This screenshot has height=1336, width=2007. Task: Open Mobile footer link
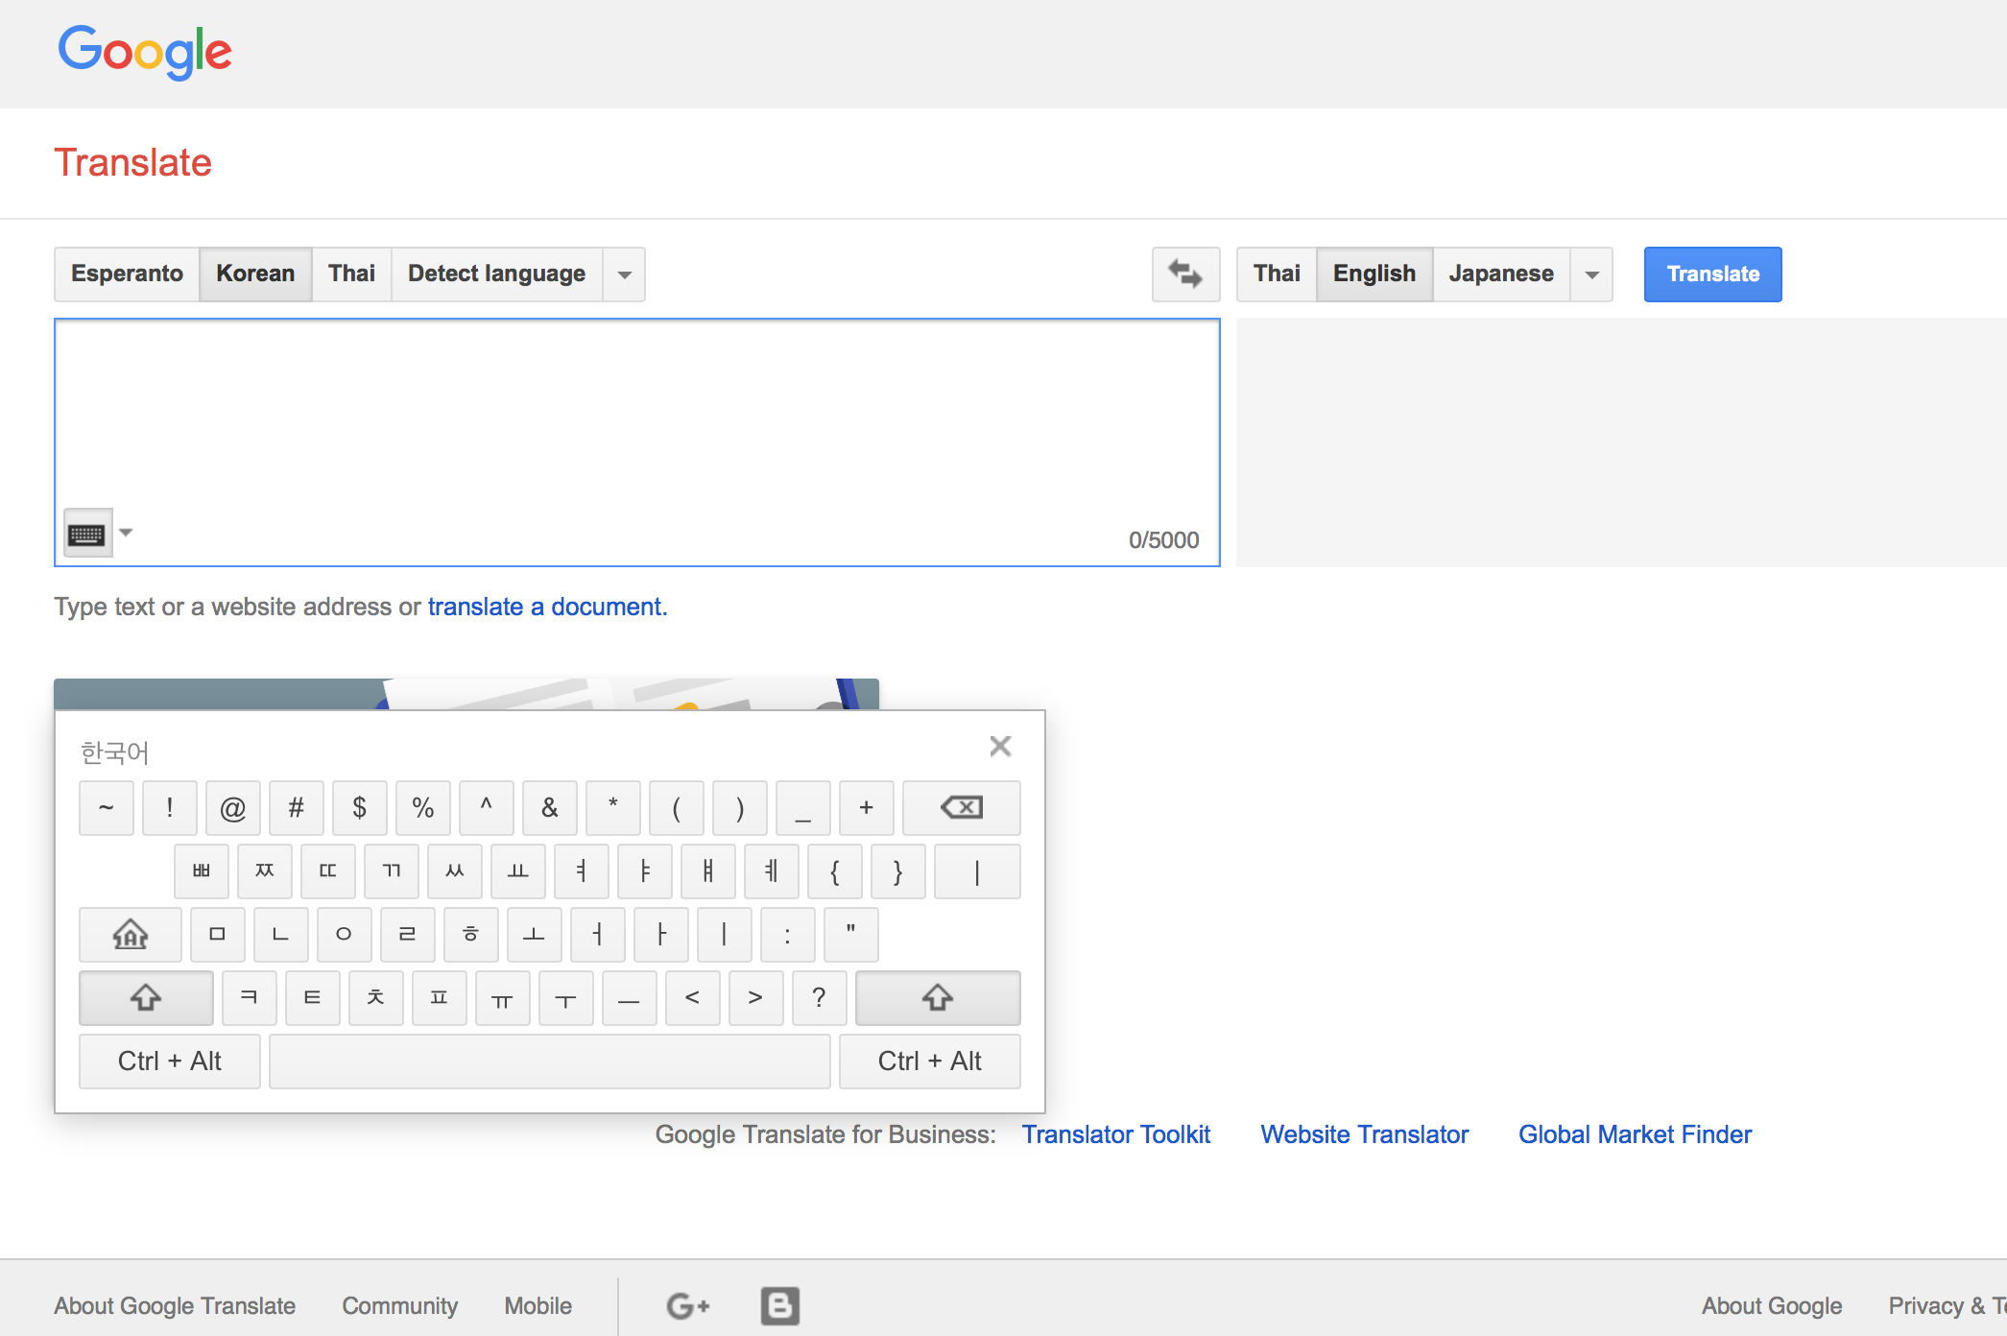538,1305
